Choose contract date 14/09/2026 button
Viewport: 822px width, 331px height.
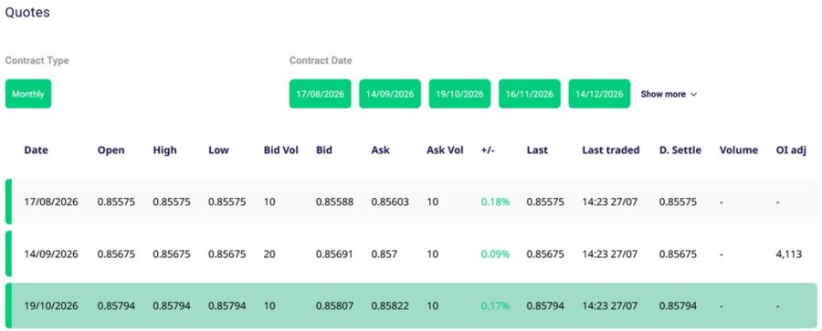pos(390,94)
